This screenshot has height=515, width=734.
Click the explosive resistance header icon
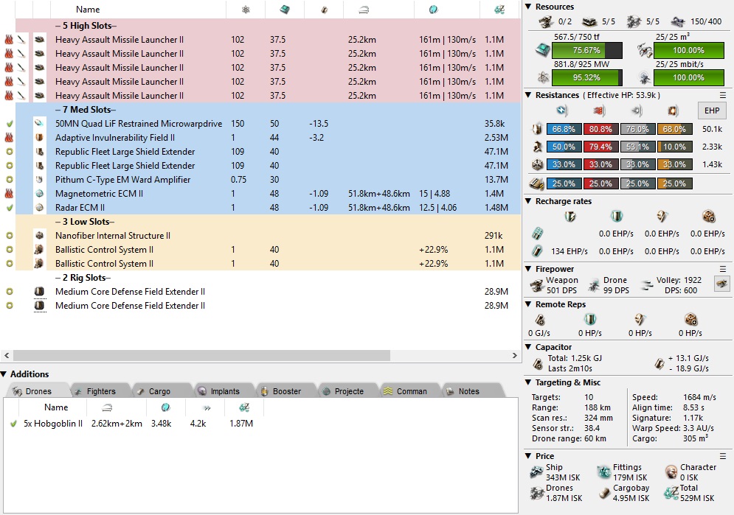(672, 111)
